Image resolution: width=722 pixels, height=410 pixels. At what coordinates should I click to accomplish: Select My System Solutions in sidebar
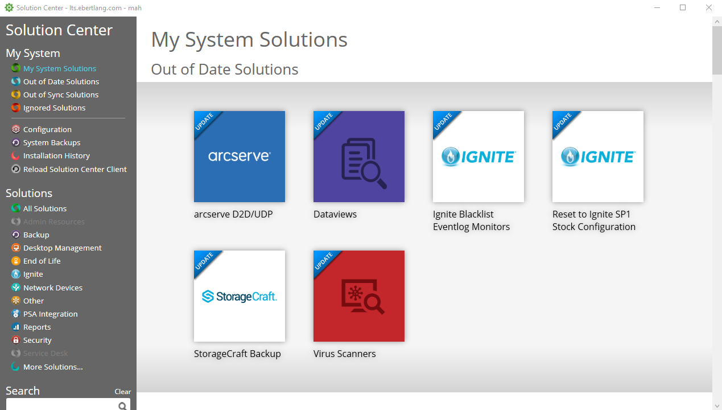point(60,68)
